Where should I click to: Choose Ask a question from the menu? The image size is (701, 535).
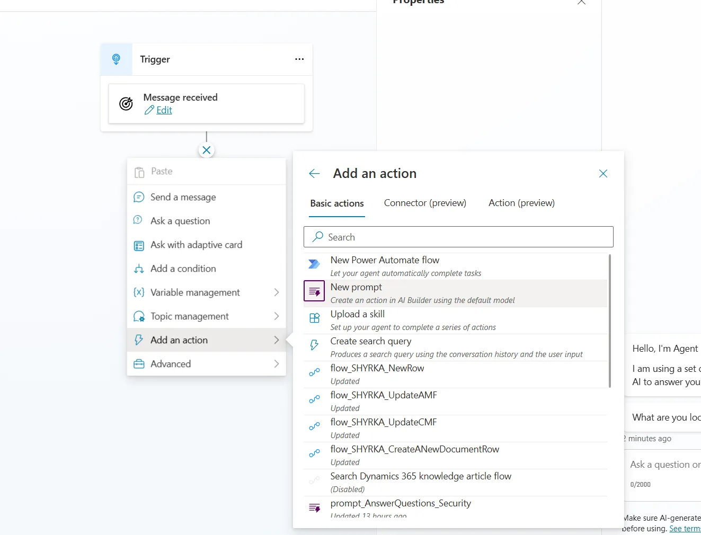[207, 221]
